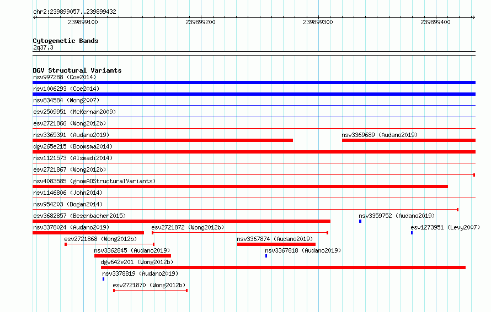Open the nsv4083585 gnomADStructuralVariants label

coord(94,181)
